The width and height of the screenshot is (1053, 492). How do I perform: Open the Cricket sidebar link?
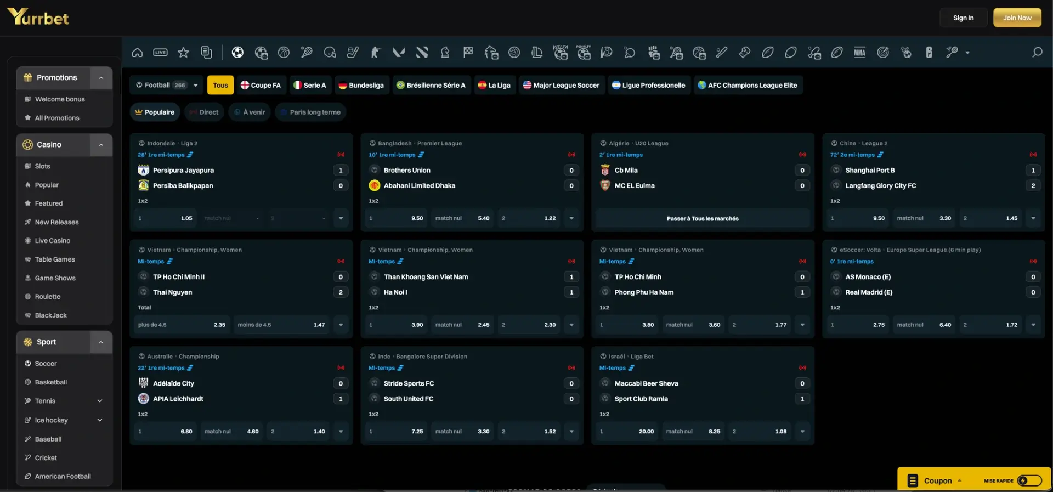pyautogui.click(x=46, y=458)
